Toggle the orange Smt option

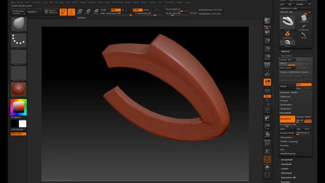(x=304, y=84)
